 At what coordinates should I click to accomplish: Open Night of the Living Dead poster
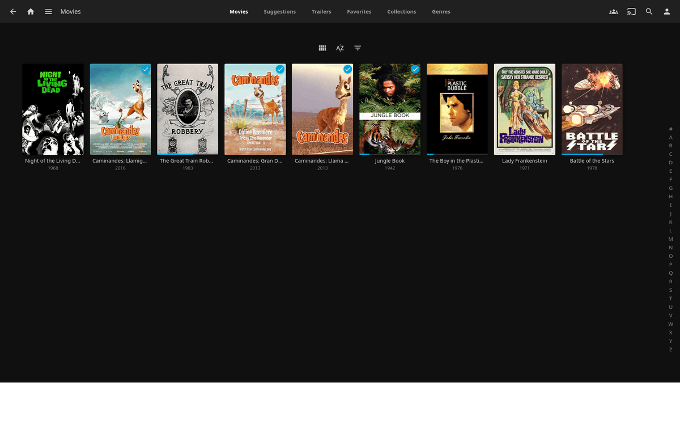pyautogui.click(x=53, y=109)
